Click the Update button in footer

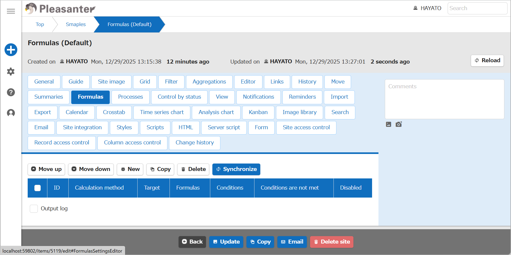tap(226, 242)
